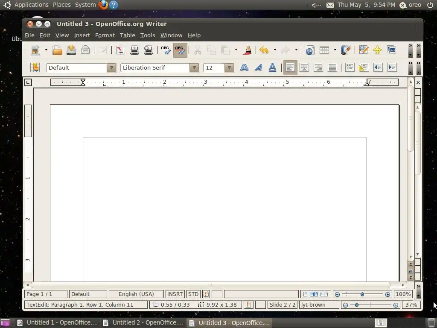
Task: Open a file with the folder icon
Action: 57,50
